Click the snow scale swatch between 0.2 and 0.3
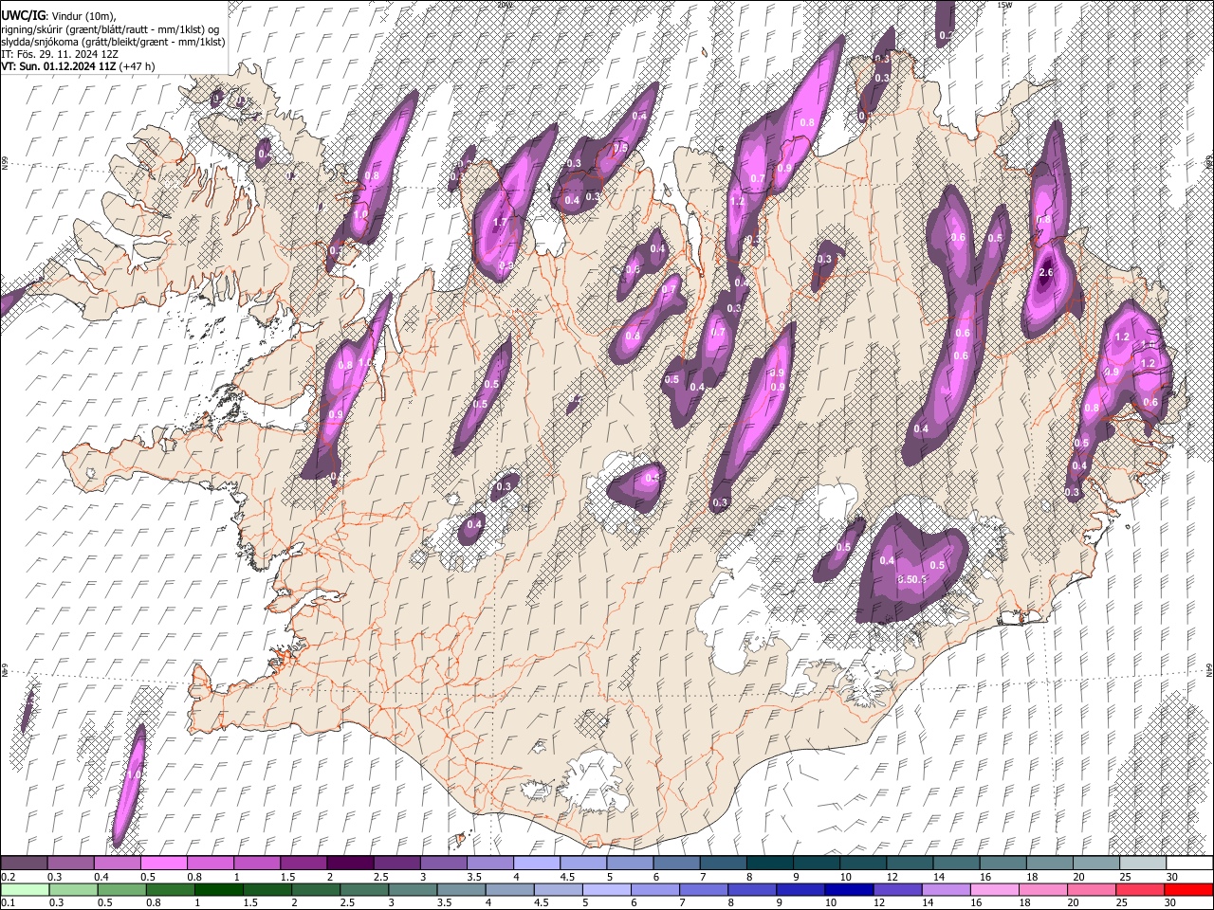1214x910 pixels. (24, 864)
